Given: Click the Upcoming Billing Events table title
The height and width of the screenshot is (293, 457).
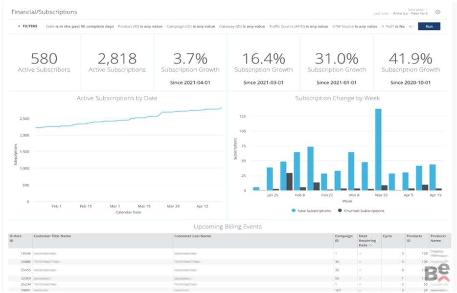Looking at the screenshot, I should pos(228,227).
